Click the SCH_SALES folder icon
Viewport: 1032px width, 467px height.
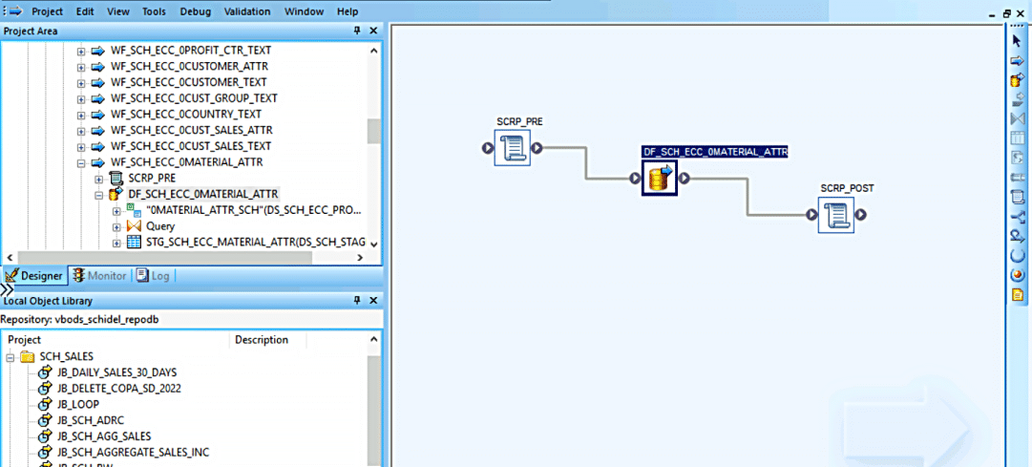click(28, 356)
